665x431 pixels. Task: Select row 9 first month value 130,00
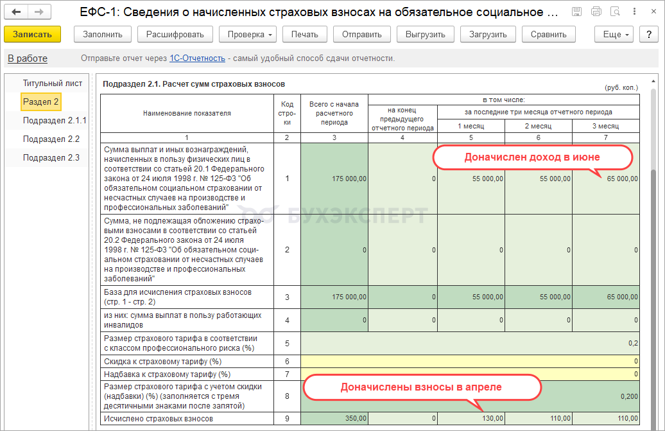pos(471,419)
